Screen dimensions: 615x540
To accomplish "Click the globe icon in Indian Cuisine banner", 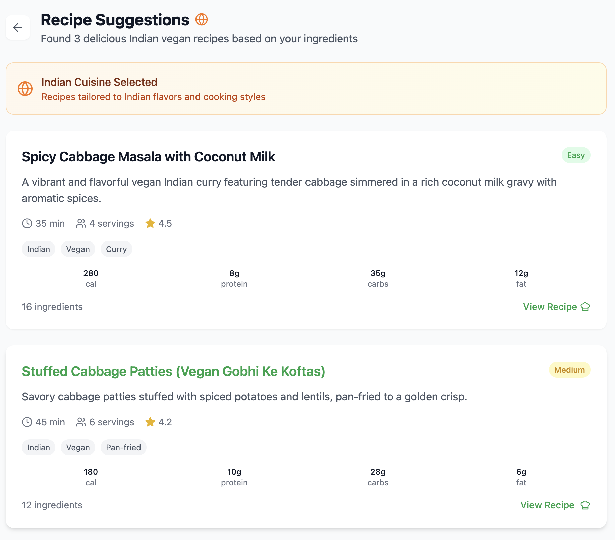I will tap(25, 89).
